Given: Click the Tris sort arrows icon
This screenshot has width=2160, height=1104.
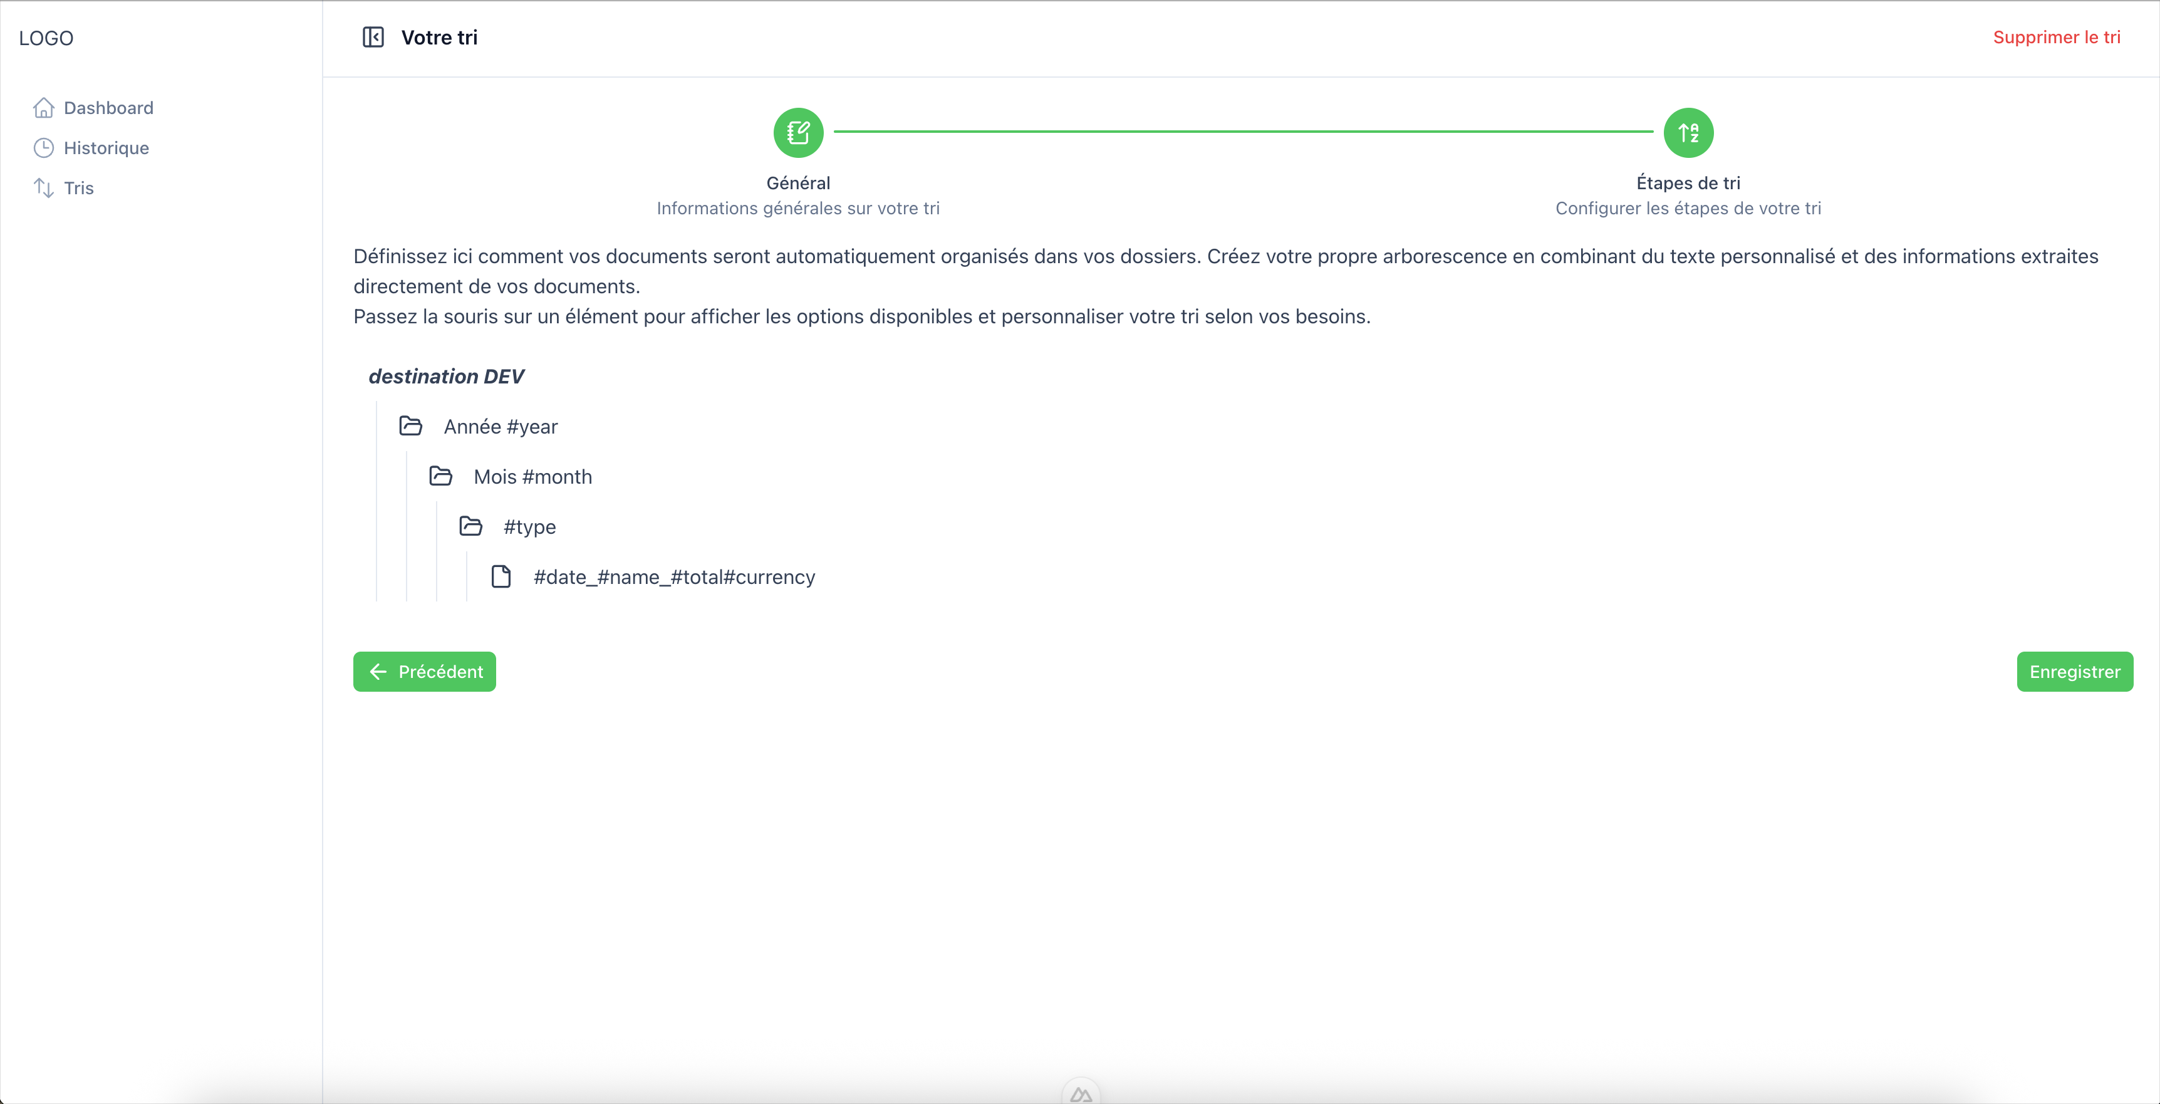Looking at the screenshot, I should (44, 188).
